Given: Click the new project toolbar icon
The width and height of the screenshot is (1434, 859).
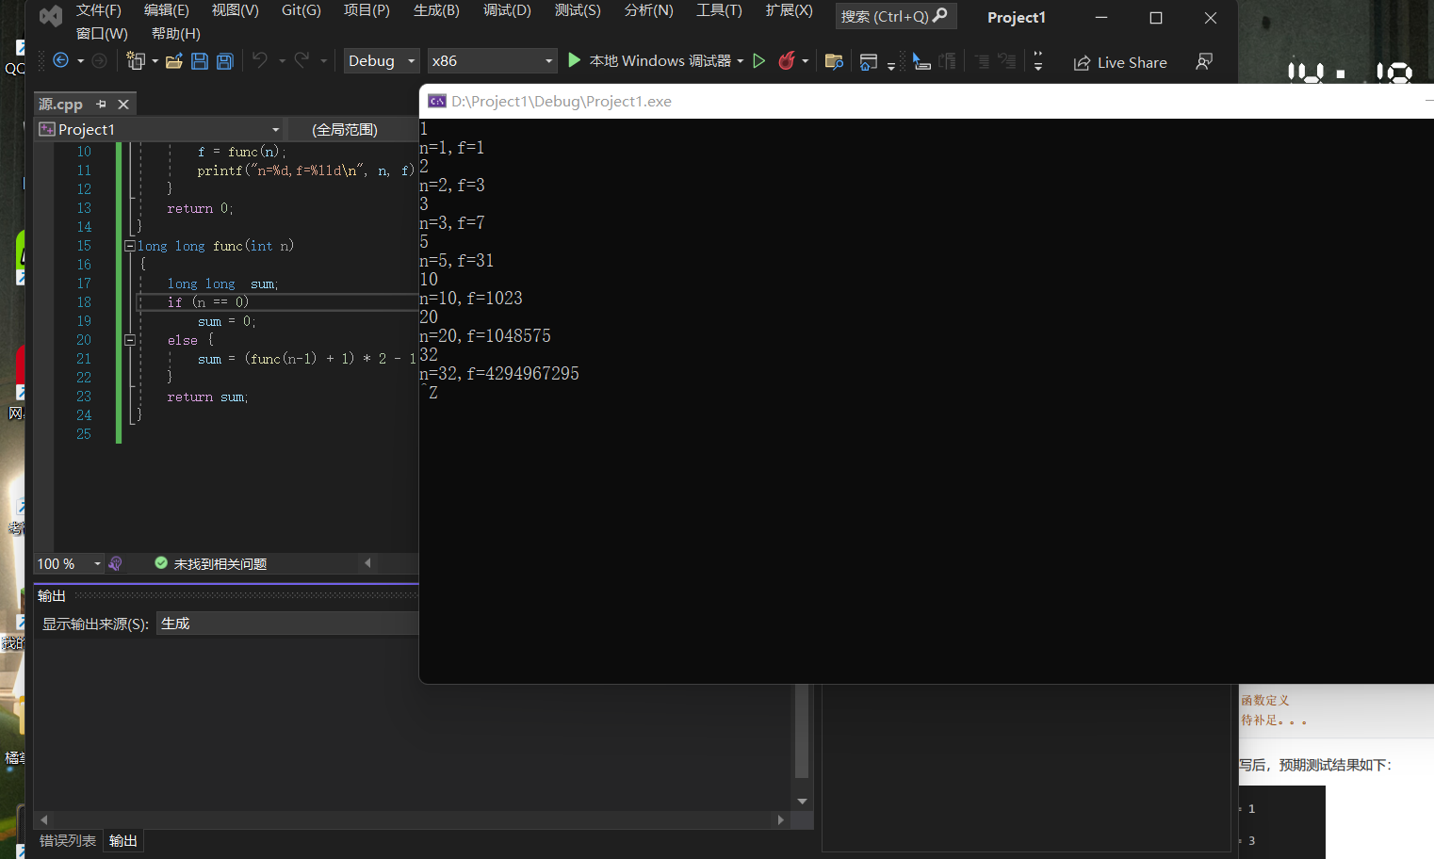Looking at the screenshot, I should [x=136, y=61].
